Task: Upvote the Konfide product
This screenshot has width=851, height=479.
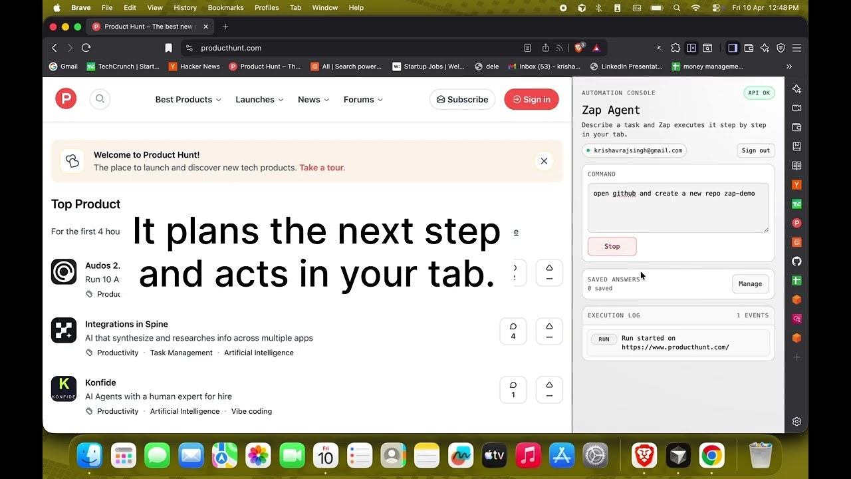Action: point(549,389)
